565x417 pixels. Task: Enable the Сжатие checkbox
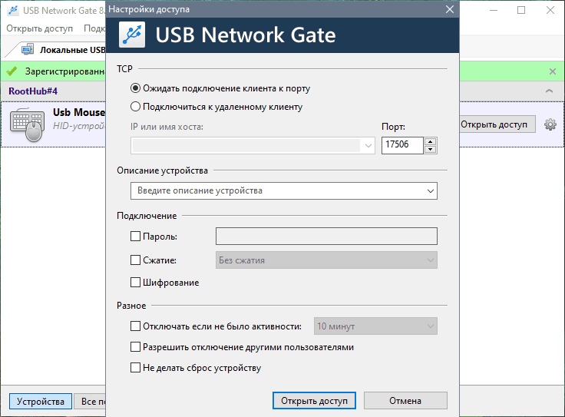tap(136, 260)
